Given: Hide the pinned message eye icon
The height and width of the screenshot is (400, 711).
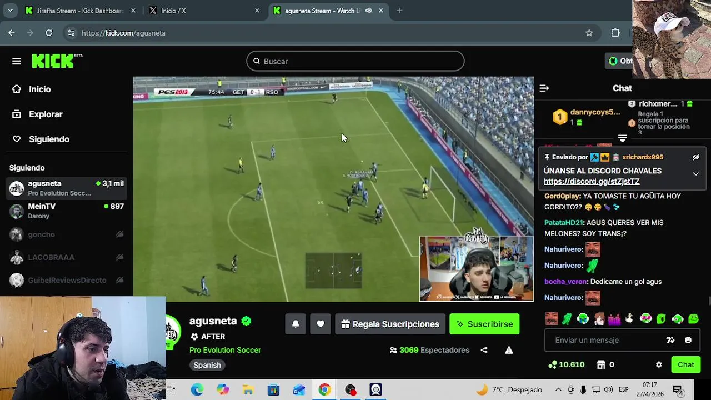Looking at the screenshot, I should (695, 157).
